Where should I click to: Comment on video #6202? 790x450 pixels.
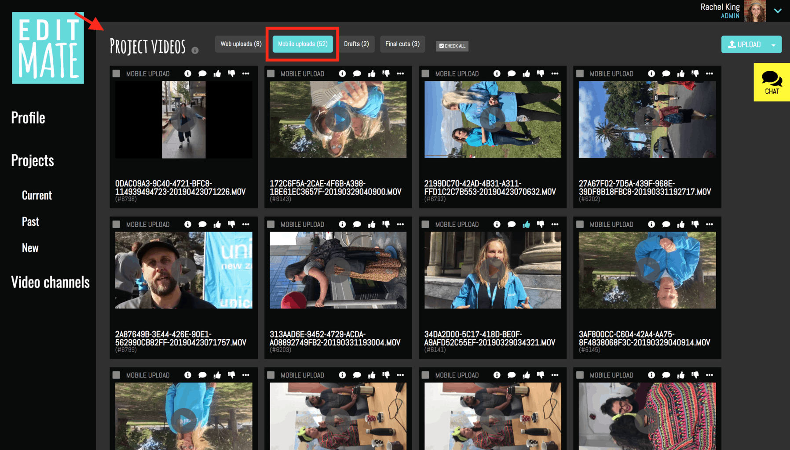pyautogui.click(x=666, y=73)
